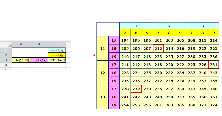Screen dimensions: 222x116
Task: Select row header 4
Action: point(6,65)
